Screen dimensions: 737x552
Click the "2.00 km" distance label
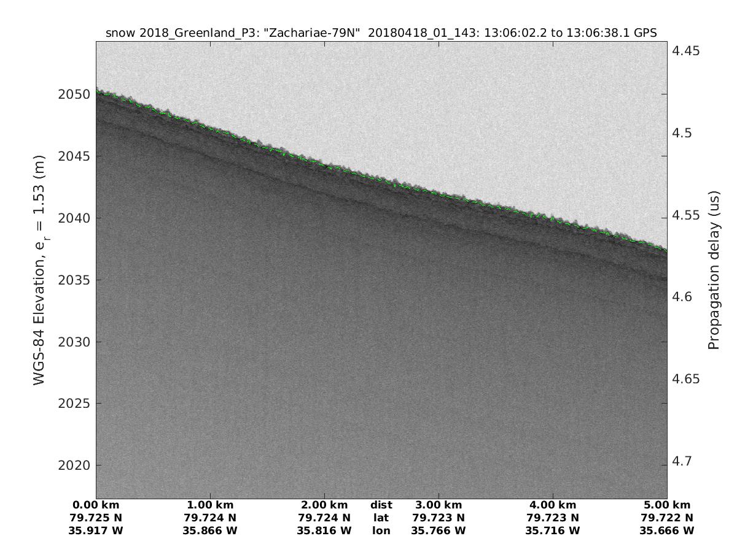pyautogui.click(x=324, y=505)
